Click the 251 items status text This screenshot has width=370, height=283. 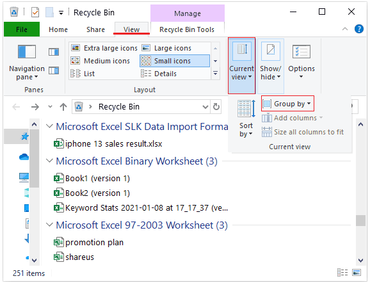29,273
